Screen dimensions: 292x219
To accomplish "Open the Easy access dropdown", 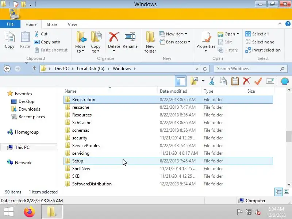I will 175,42.
